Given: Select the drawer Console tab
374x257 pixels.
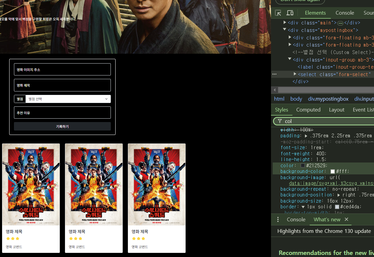Looking at the screenshot, I should coord(296,220).
